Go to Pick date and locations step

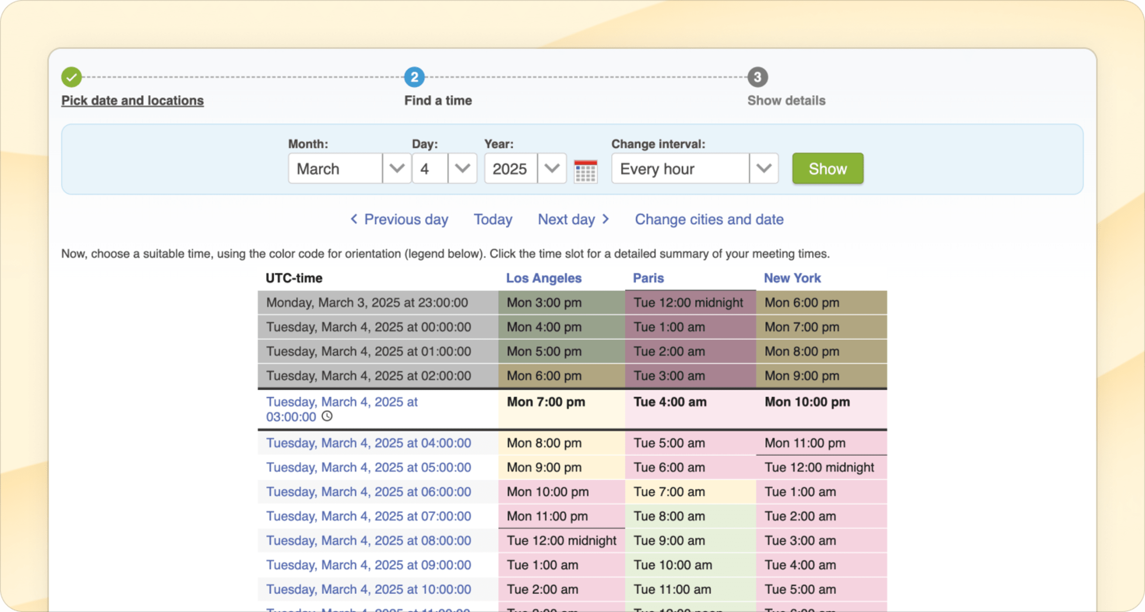pos(133,100)
